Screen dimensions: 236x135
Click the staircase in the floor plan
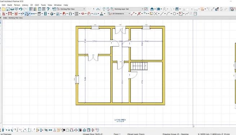point(139,66)
